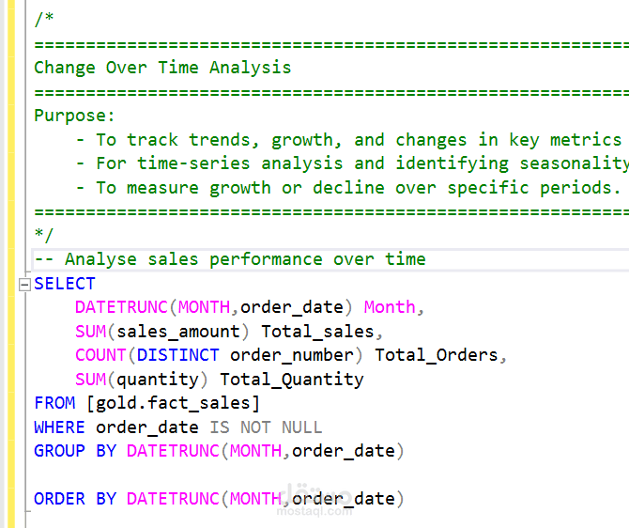Click the DISTINCT keyword in COUNT
Image resolution: width=629 pixels, height=528 pixels.
(178, 355)
